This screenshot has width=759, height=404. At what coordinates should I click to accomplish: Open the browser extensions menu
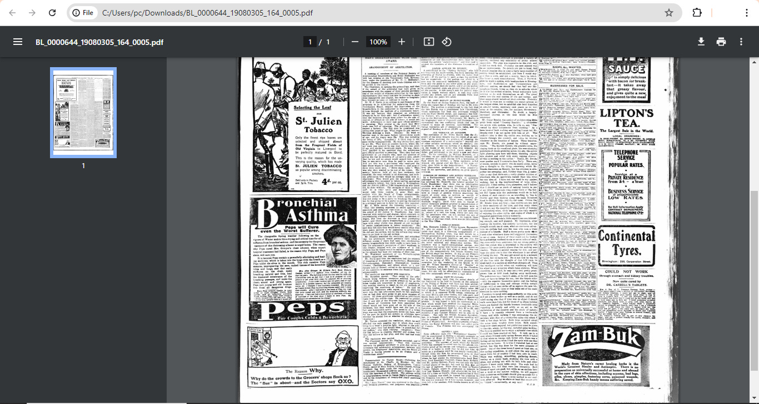click(697, 13)
